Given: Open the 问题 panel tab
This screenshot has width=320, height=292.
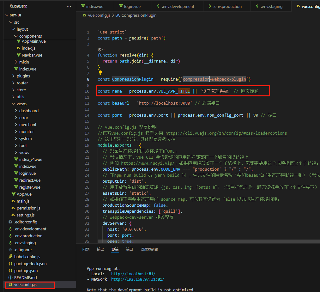Looking at the screenshot, I should [86, 249].
